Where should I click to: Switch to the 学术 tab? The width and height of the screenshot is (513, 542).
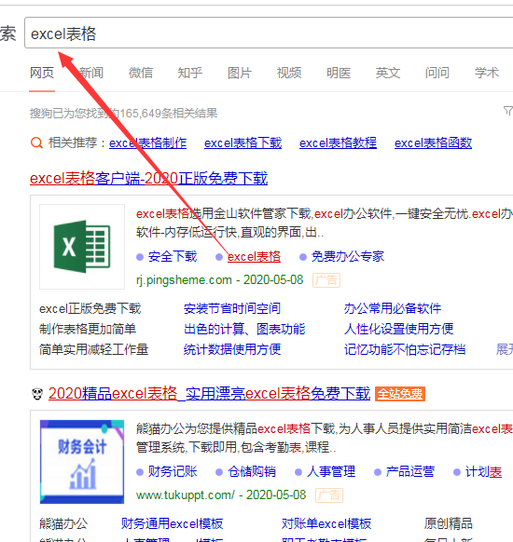487,73
